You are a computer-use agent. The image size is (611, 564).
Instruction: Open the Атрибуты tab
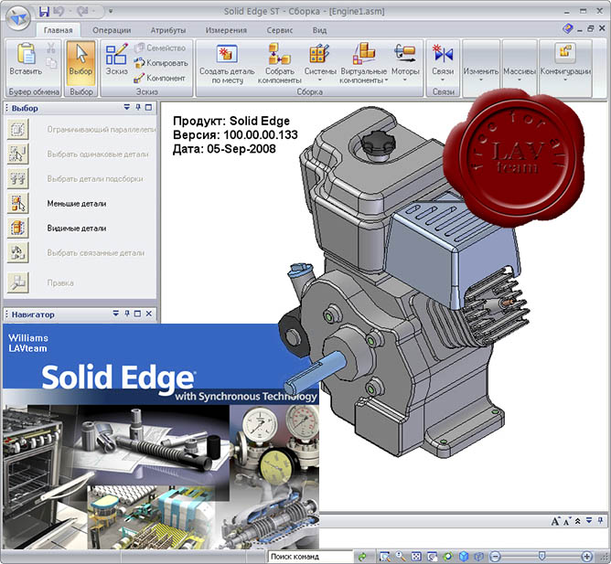(168, 30)
